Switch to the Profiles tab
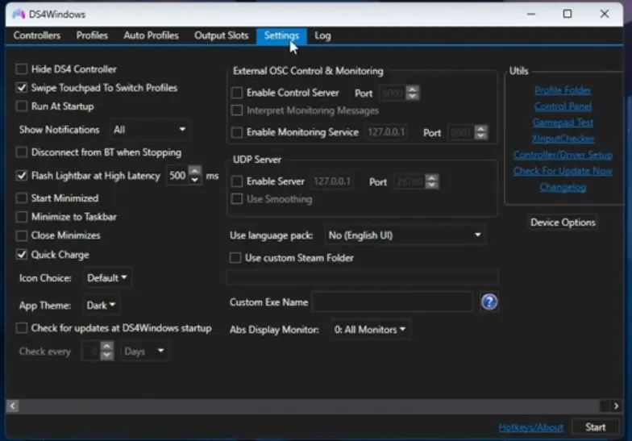This screenshot has width=632, height=441. click(x=92, y=35)
